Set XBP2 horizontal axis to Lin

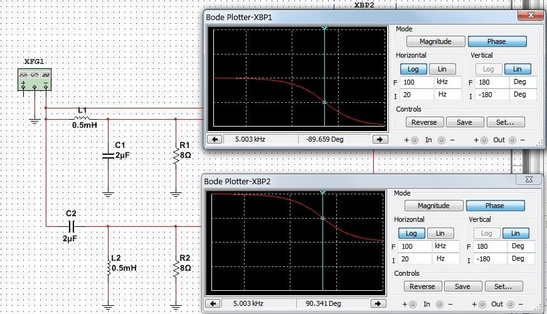point(440,233)
